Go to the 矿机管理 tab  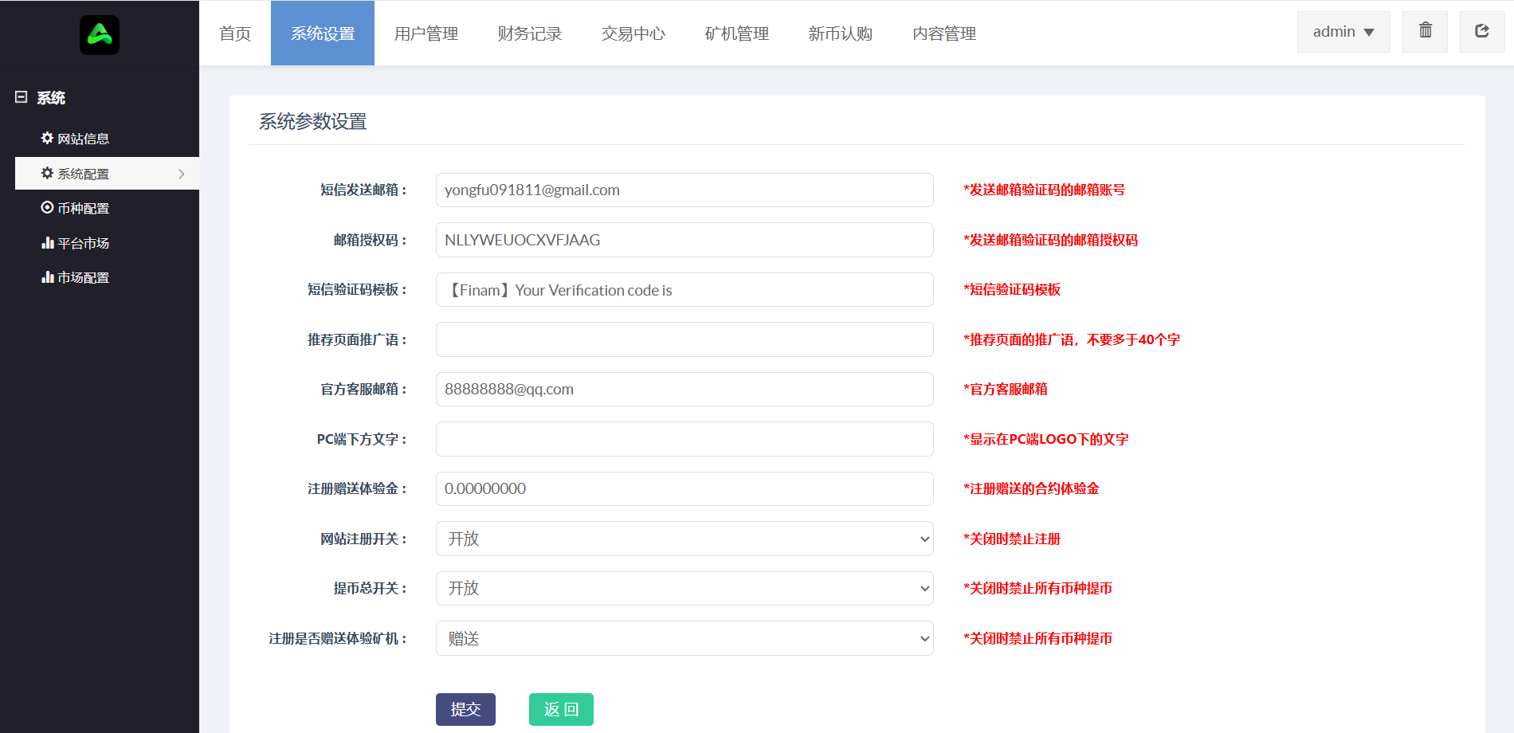pos(736,33)
